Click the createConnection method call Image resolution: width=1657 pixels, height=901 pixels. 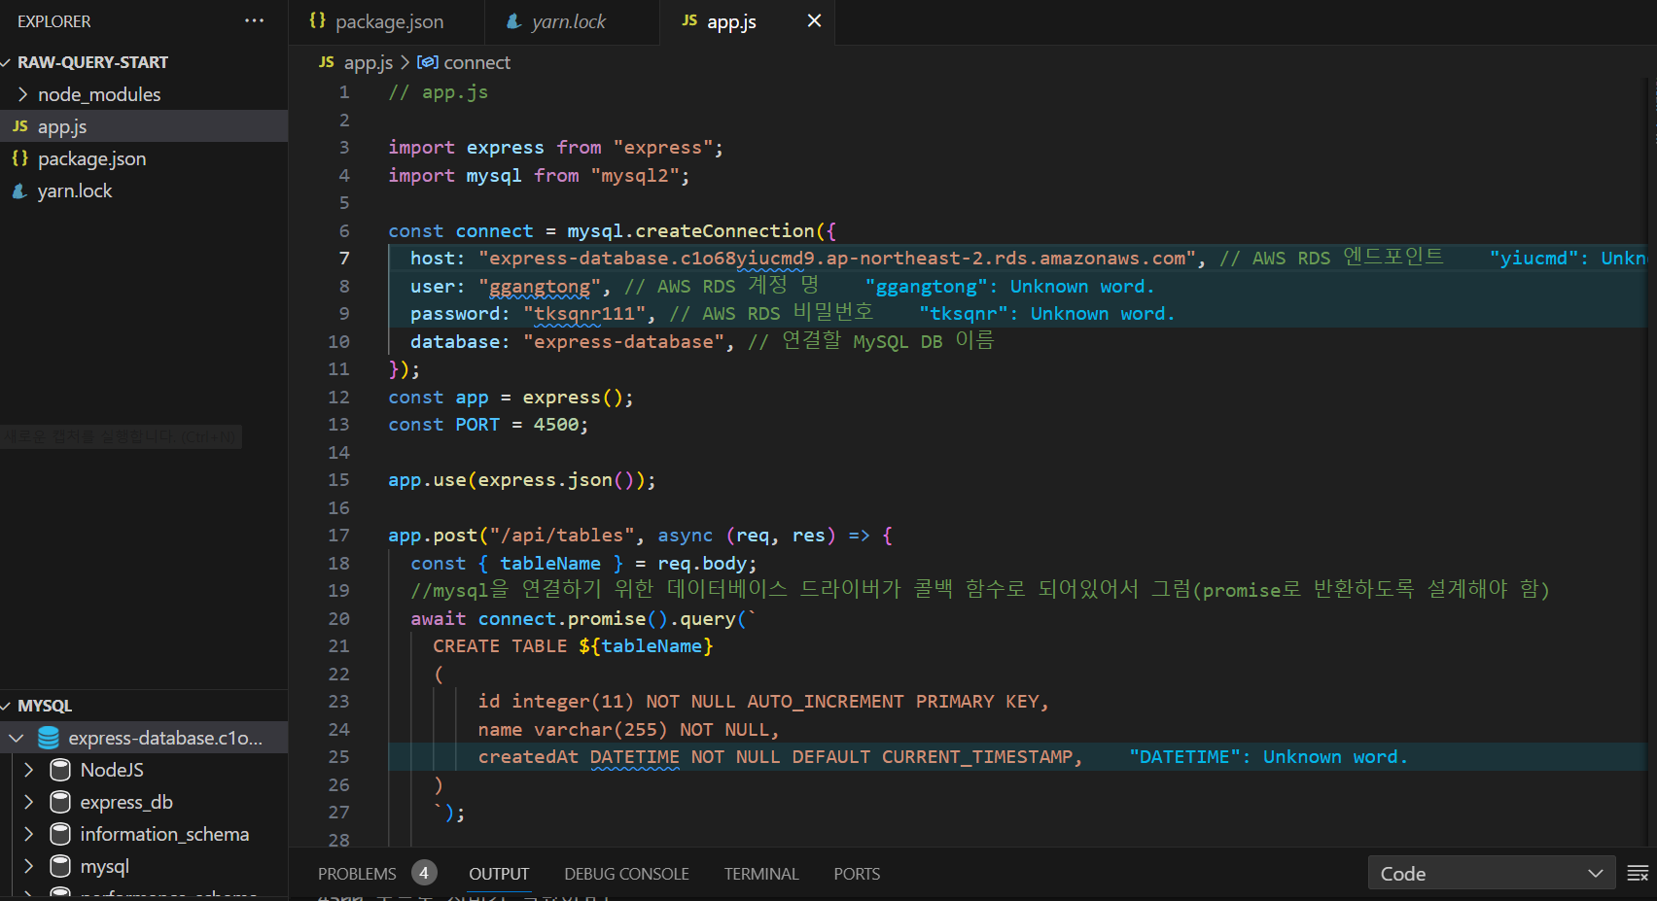click(x=724, y=231)
